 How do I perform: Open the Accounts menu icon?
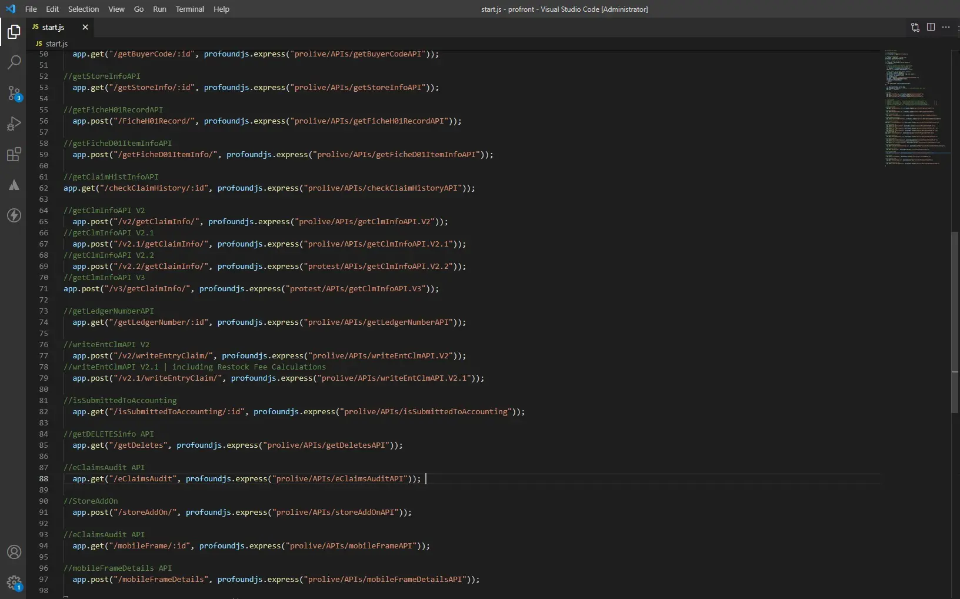(x=14, y=552)
